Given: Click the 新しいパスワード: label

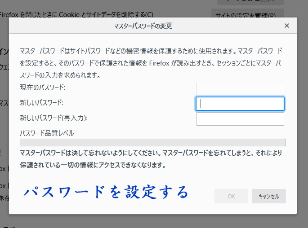Looking at the screenshot, I should point(41,103).
